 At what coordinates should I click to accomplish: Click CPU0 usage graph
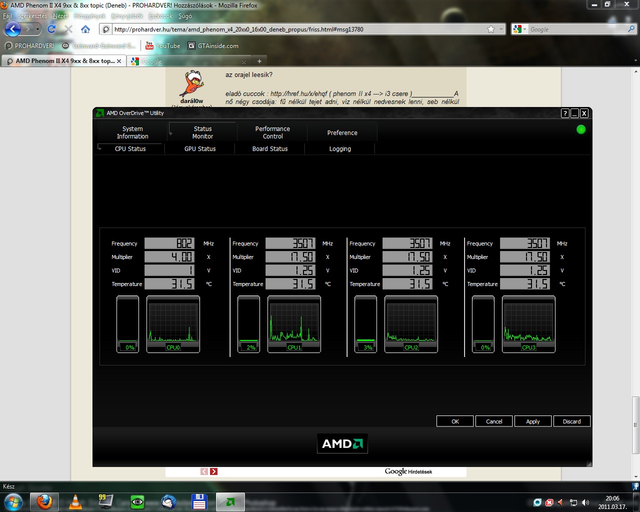point(173,324)
